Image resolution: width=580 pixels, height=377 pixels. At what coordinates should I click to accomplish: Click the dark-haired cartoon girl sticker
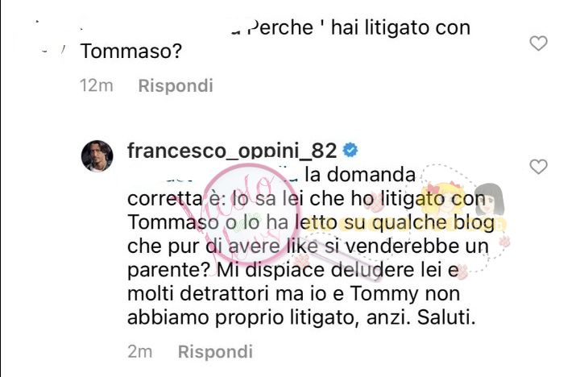(x=490, y=201)
